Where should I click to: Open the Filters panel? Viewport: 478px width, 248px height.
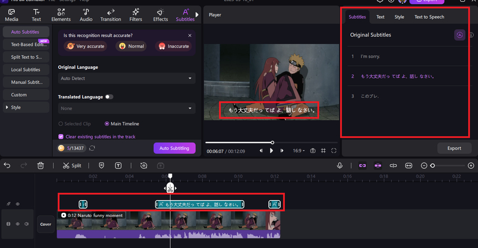135,15
